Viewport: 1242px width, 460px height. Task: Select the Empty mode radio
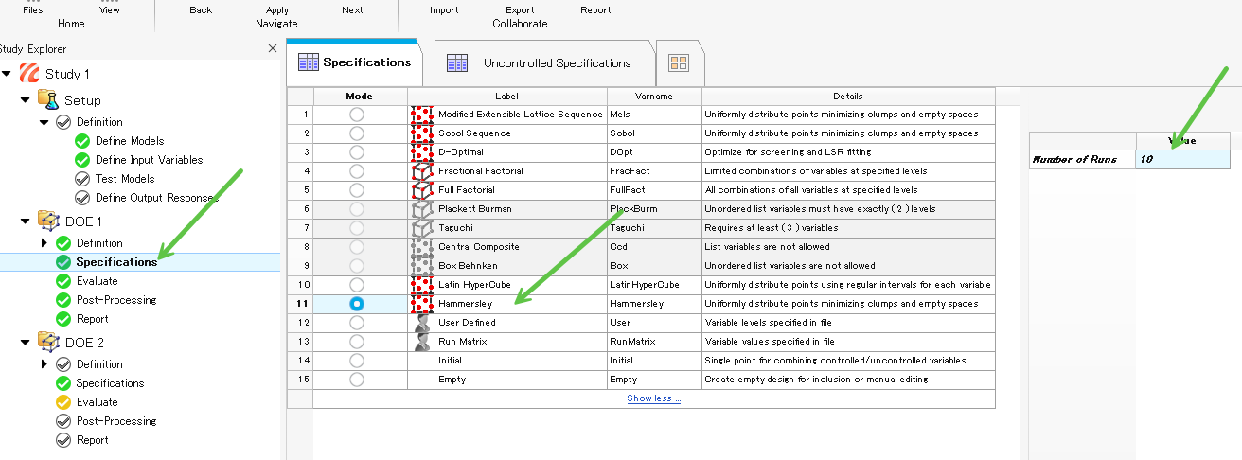click(356, 380)
